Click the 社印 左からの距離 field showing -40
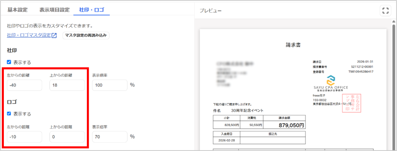This screenshot has height=151, width=397. tap(24, 85)
